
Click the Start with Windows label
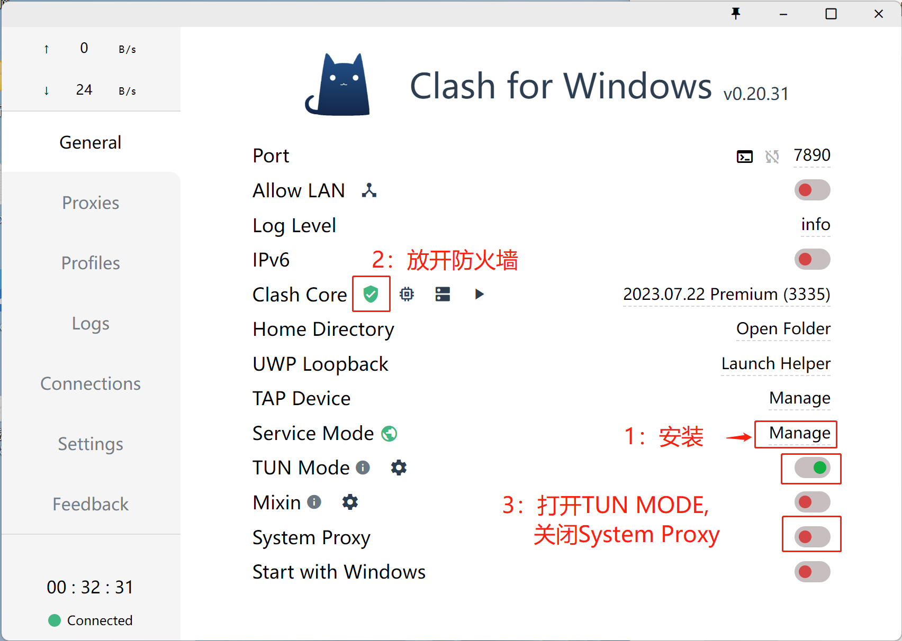pyautogui.click(x=339, y=572)
